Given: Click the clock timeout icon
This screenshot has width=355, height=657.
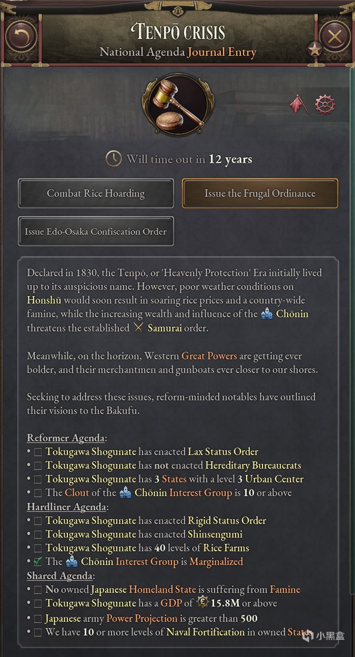Looking at the screenshot, I should pyautogui.click(x=113, y=159).
